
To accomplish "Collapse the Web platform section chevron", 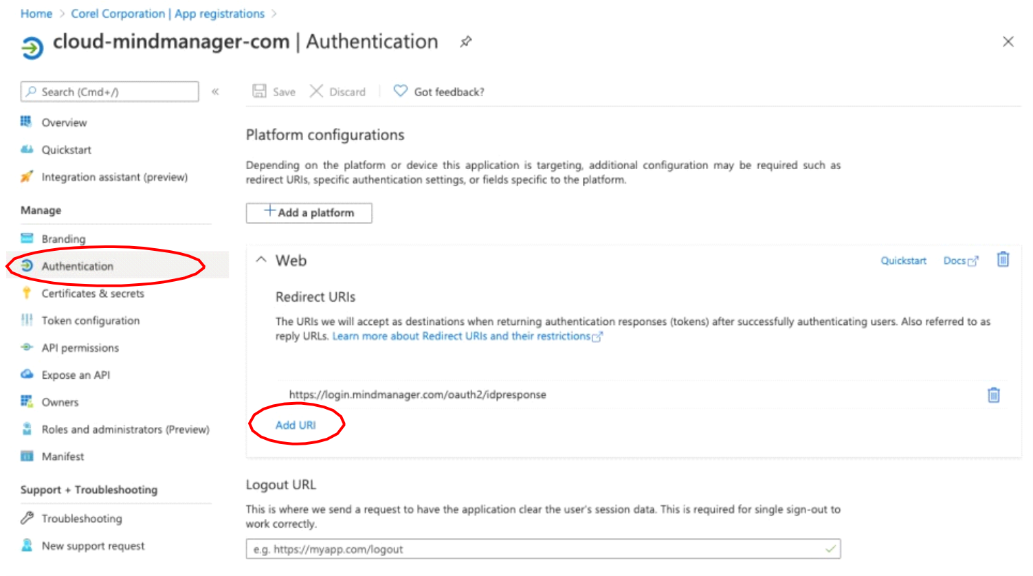I will (261, 260).
